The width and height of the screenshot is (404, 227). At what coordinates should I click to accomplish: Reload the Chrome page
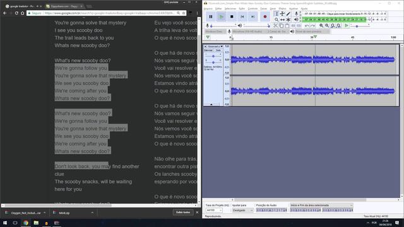coord(16,13)
